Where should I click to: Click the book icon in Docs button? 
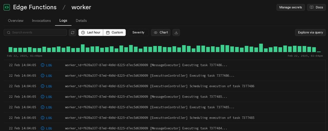(x=312, y=7)
